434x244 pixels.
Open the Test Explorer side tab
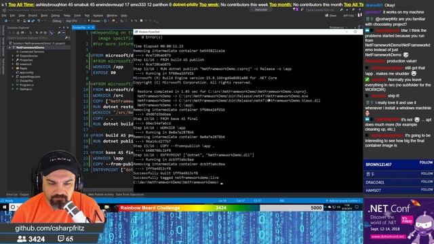coord(3,66)
